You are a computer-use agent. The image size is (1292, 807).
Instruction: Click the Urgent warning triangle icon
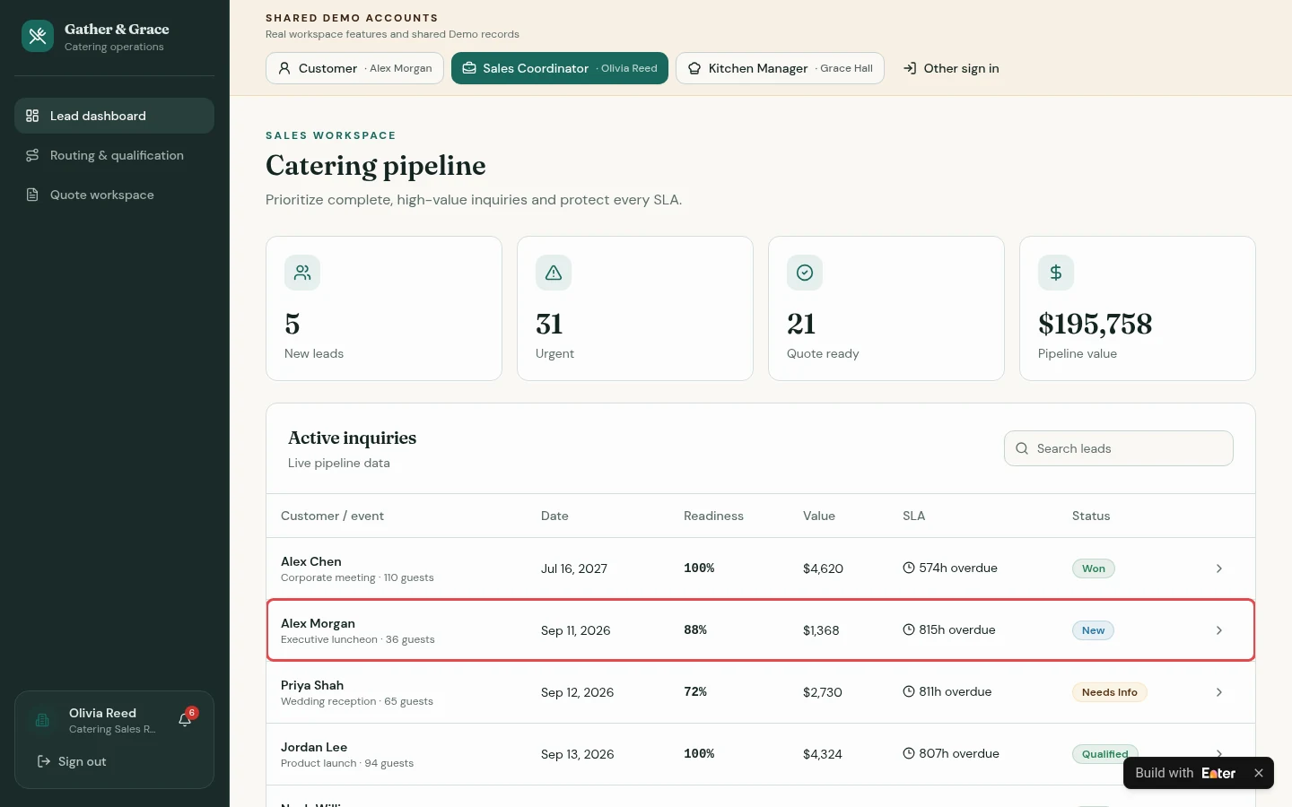pyautogui.click(x=554, y=273)
